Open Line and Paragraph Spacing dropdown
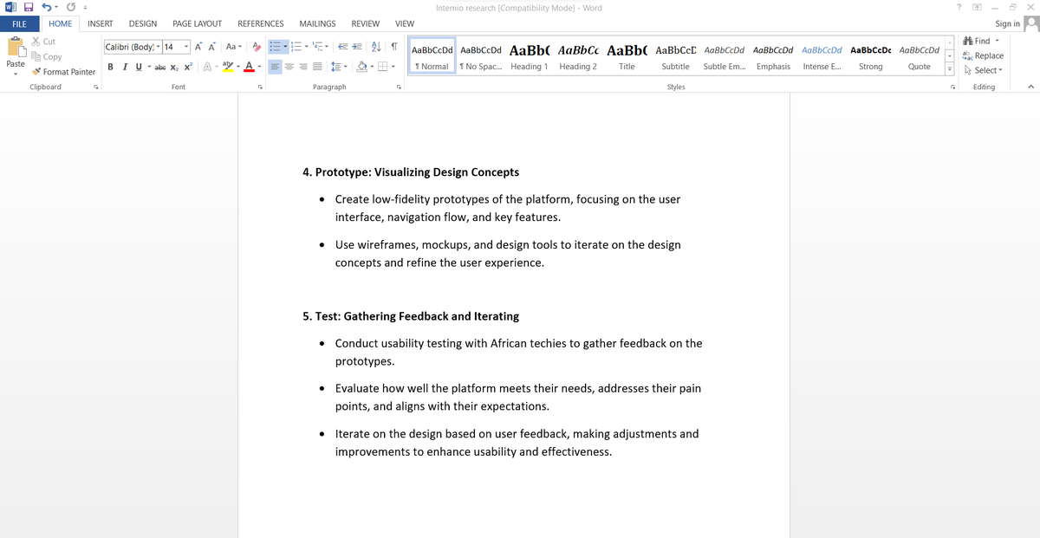 pyautogui.click(x=345, y=67)
